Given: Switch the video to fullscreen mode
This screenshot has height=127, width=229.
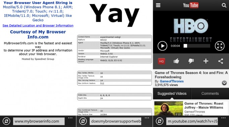Looking at the screenshot, I should [220, 46].
